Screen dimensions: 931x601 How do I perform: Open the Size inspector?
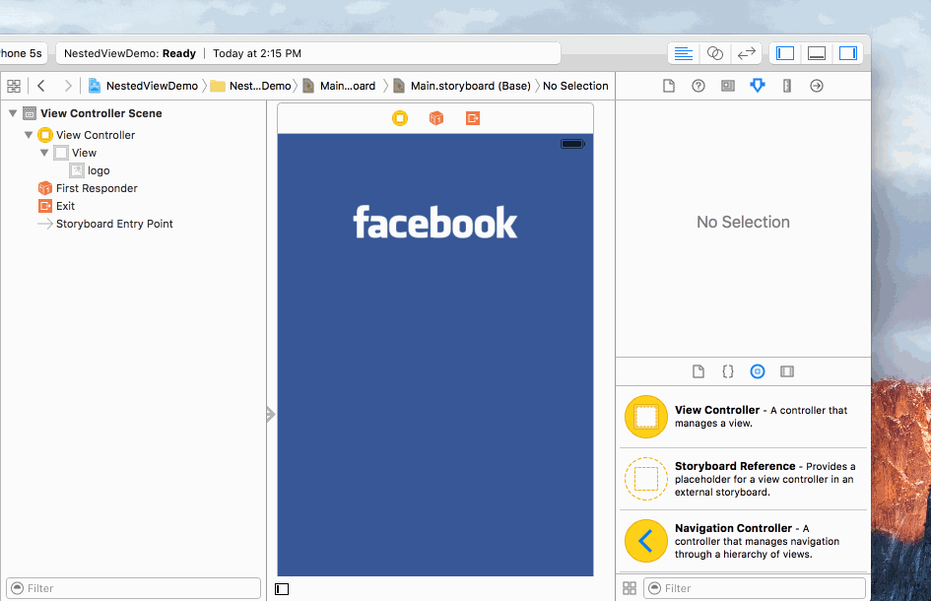[787, 86]
